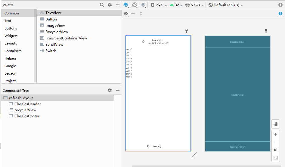Screen dimensions: 285x167
Task: Open the view options eye menu
Action: [x=126, y=14]
